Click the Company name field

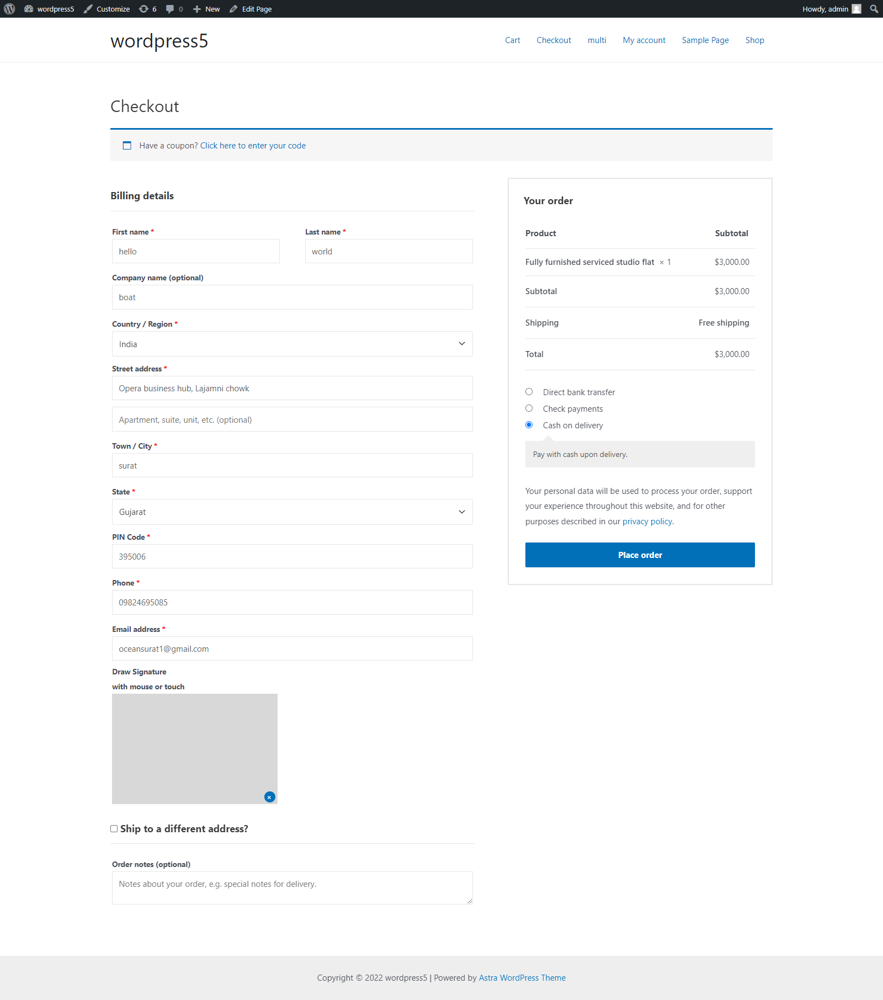(292, 297)
